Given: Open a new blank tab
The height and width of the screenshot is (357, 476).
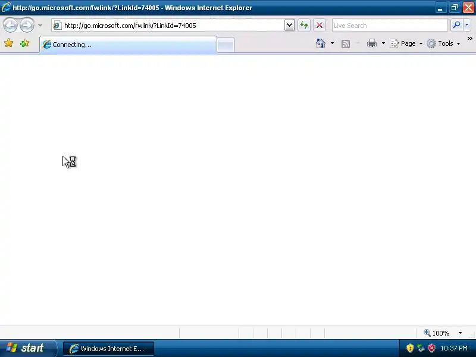Looking at the screenshot, I should click(226, 45).
